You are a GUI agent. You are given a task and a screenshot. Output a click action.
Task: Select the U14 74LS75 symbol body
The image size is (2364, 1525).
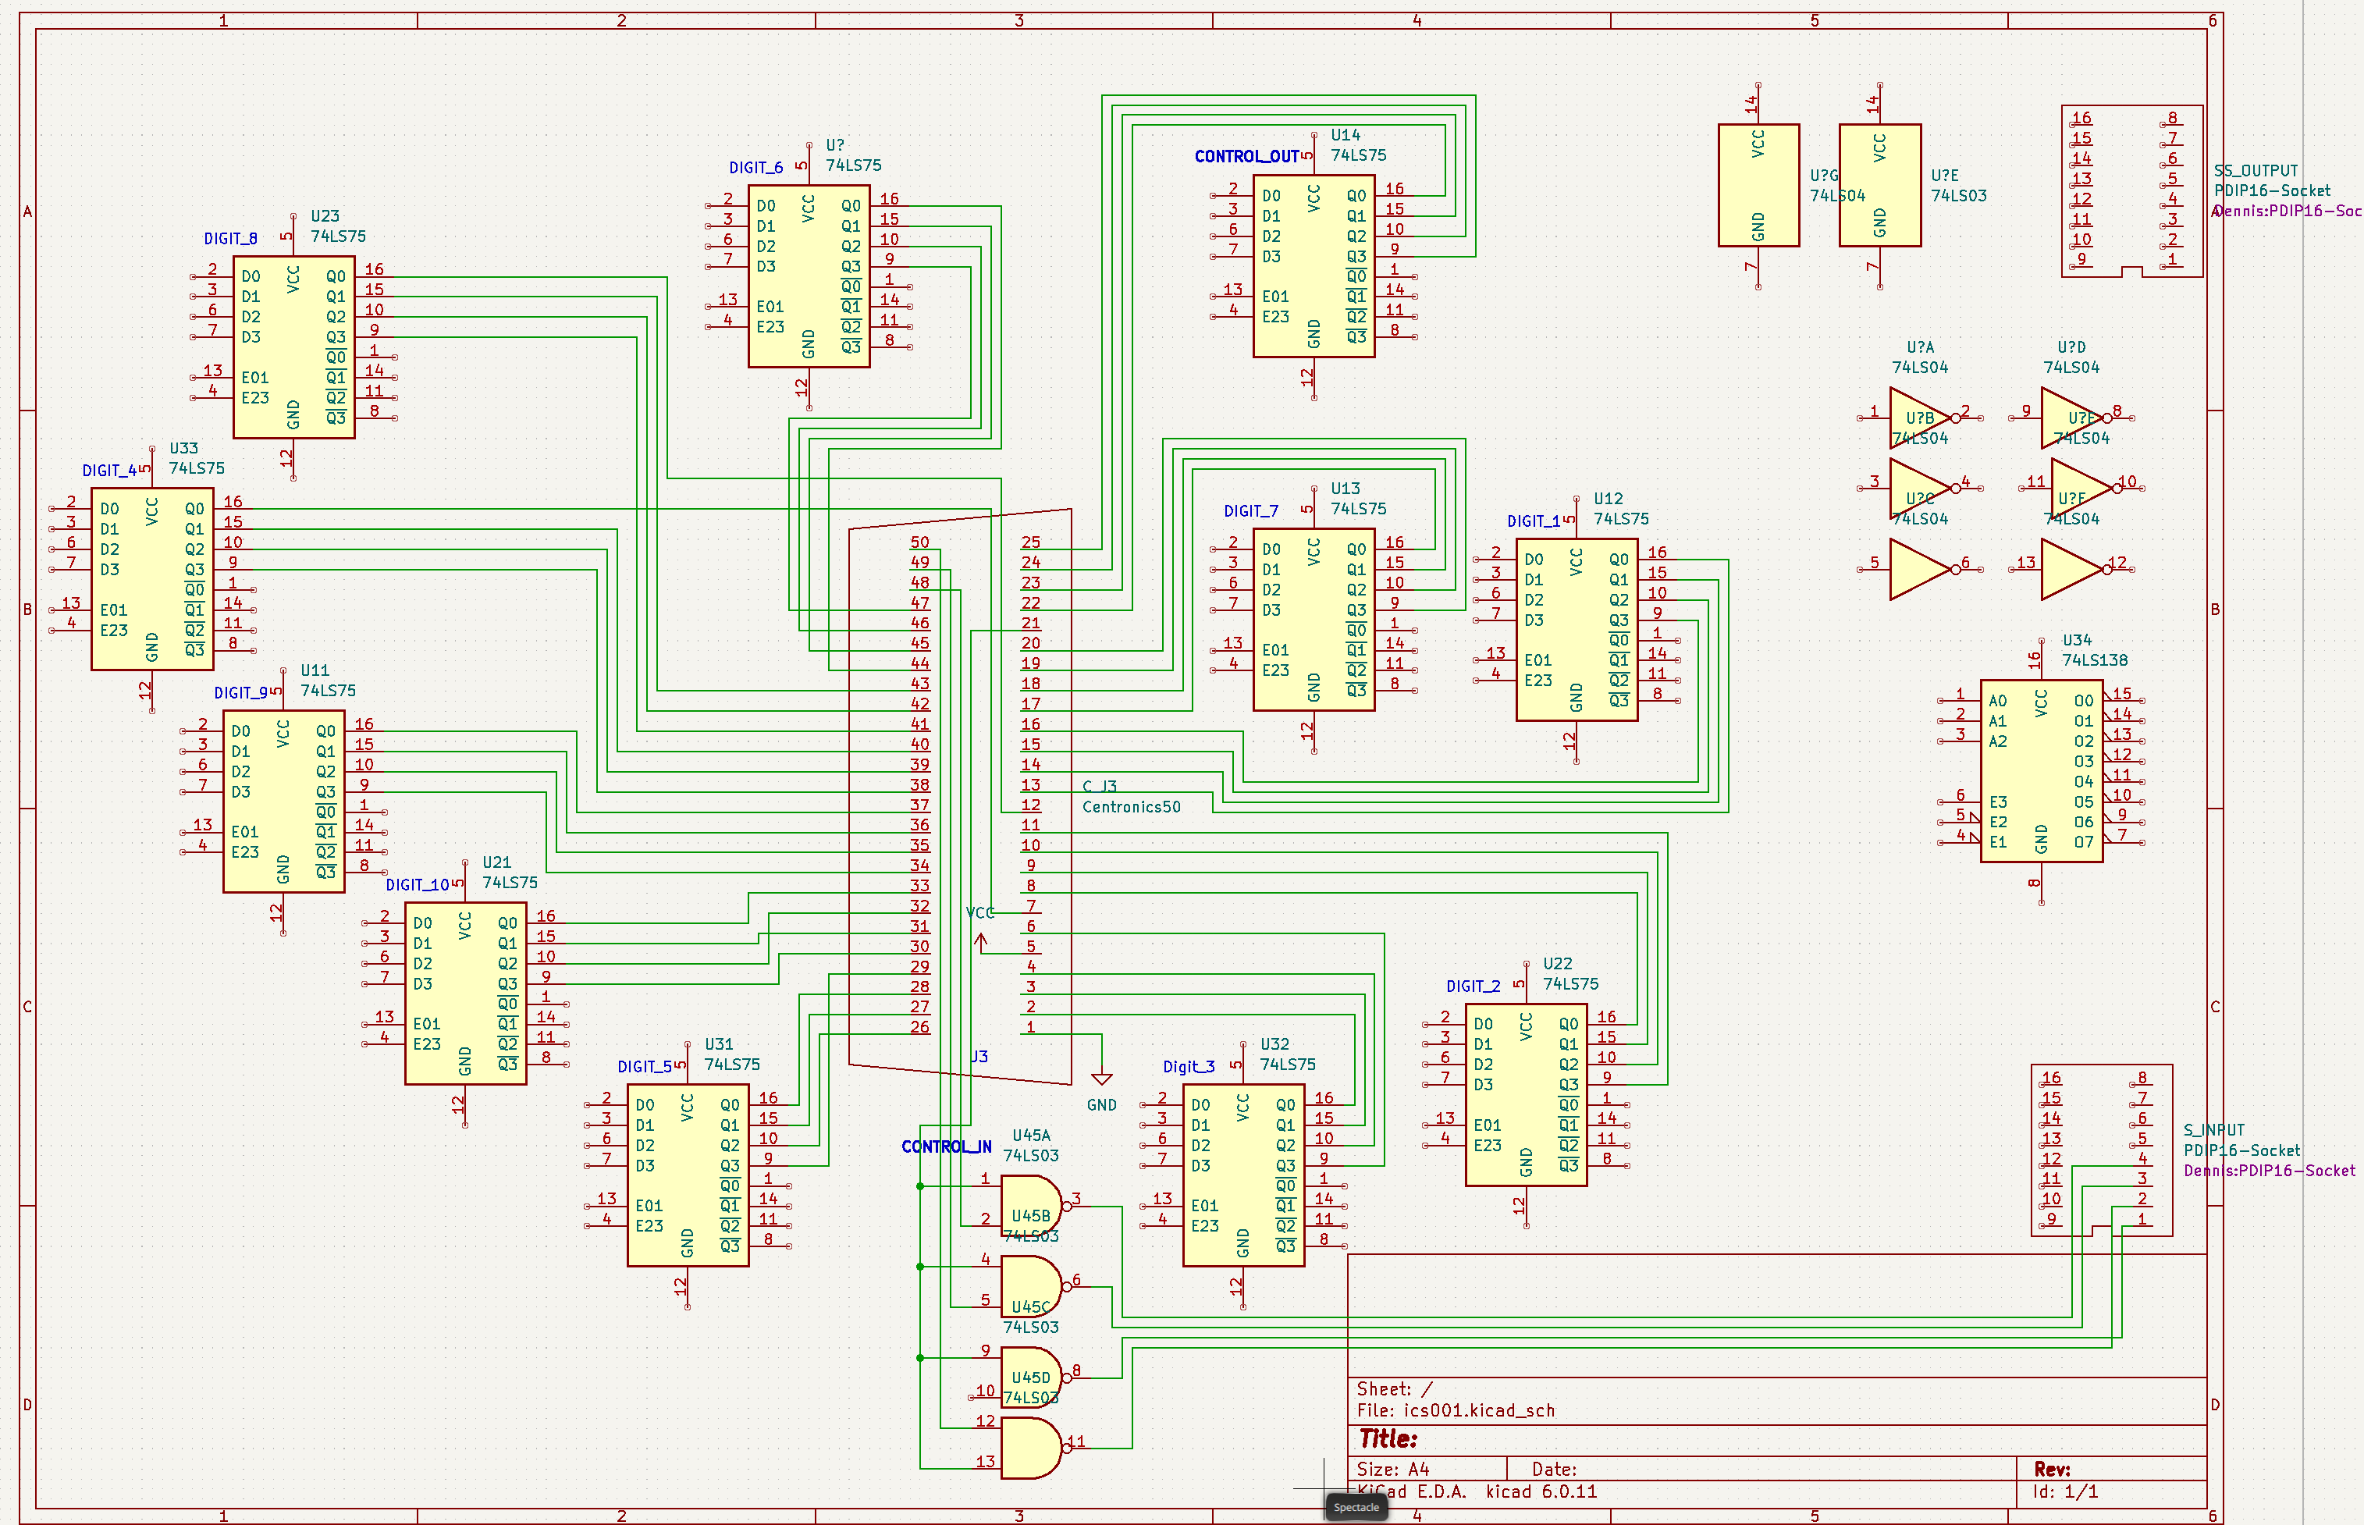[x=1314, y=266]
